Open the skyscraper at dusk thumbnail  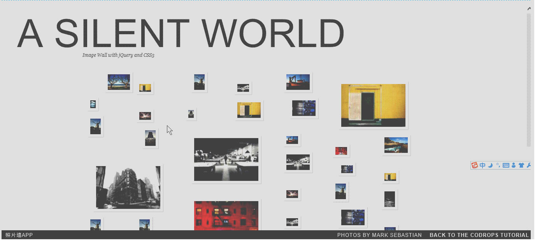[150, 138]
